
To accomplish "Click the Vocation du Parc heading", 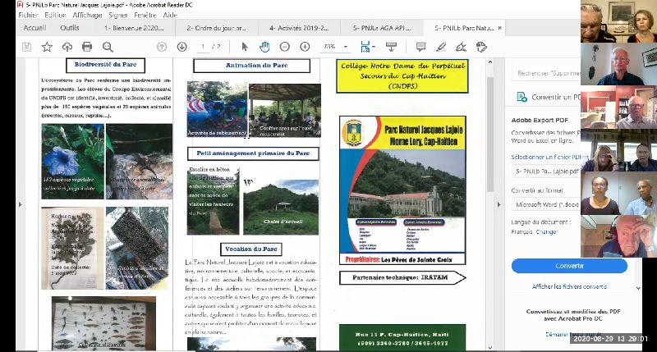I will click(x=251, y=249).
